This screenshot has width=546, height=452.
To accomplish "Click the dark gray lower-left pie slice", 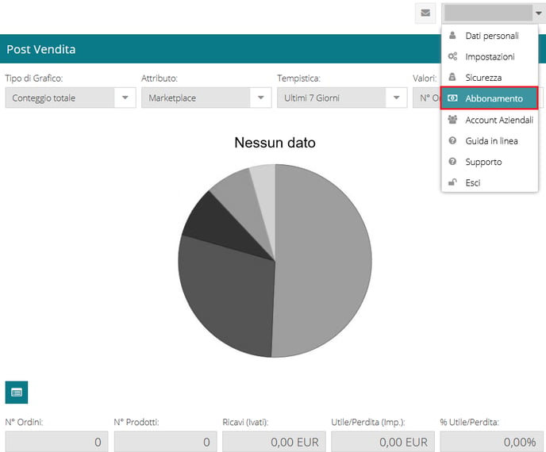I will [226, 296].
